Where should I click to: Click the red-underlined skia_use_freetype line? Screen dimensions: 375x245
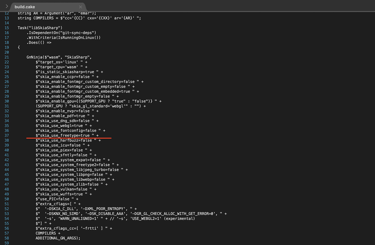coord(65,135)
